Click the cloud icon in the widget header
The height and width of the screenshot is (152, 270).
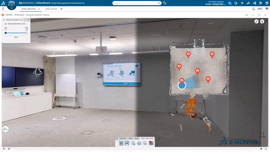[x=247, y=15]
